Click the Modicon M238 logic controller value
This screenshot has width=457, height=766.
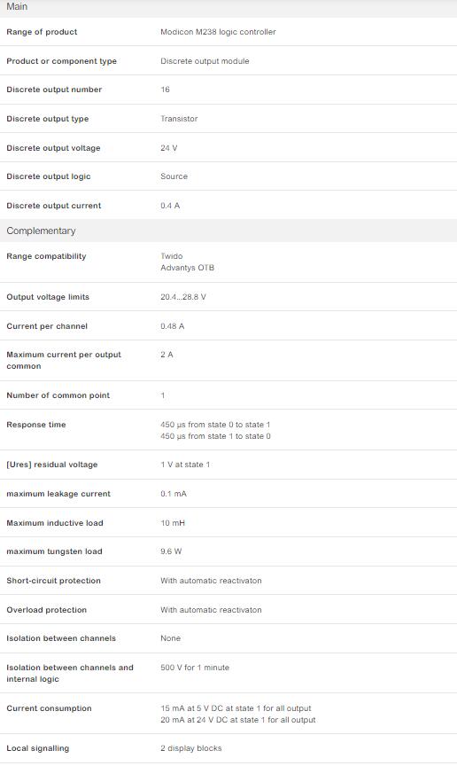click(218, 32)
